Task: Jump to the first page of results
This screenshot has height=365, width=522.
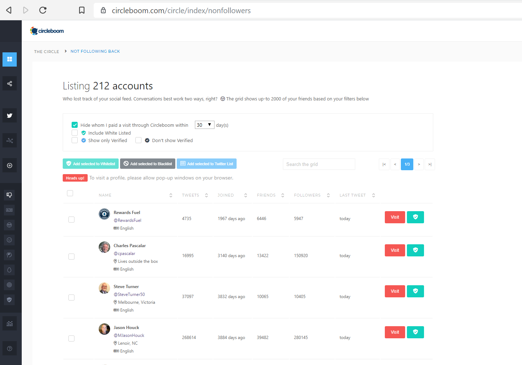Action: point(384,164)
